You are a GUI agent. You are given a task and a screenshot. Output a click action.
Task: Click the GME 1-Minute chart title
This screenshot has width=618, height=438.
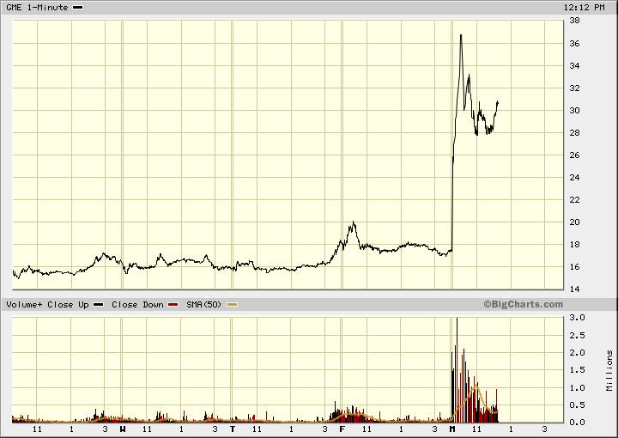37,8
